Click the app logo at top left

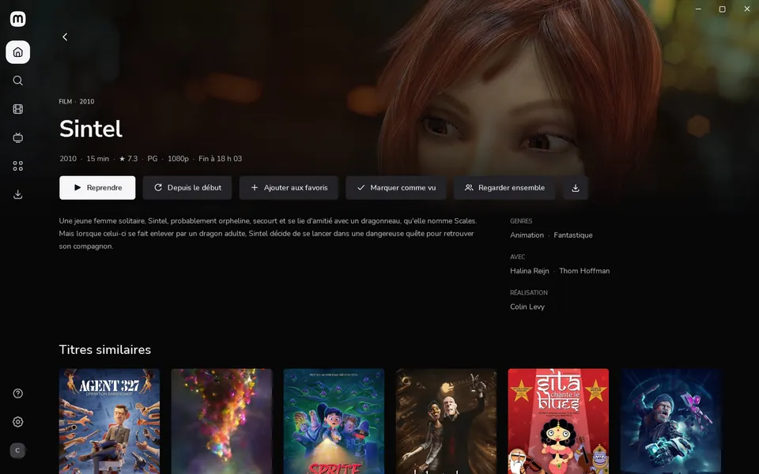tap(18, 19)
